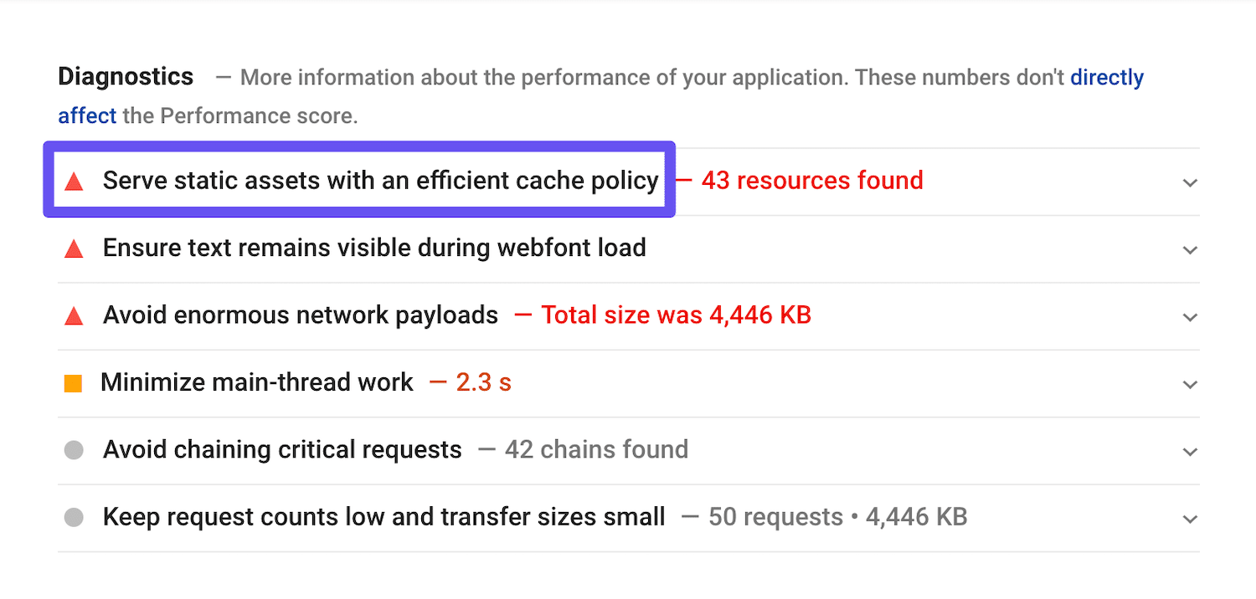Click the gray circle next to critical requests
Image resolution: width=1256 pixels, height=599 pixels.
(x=74, y=450)
